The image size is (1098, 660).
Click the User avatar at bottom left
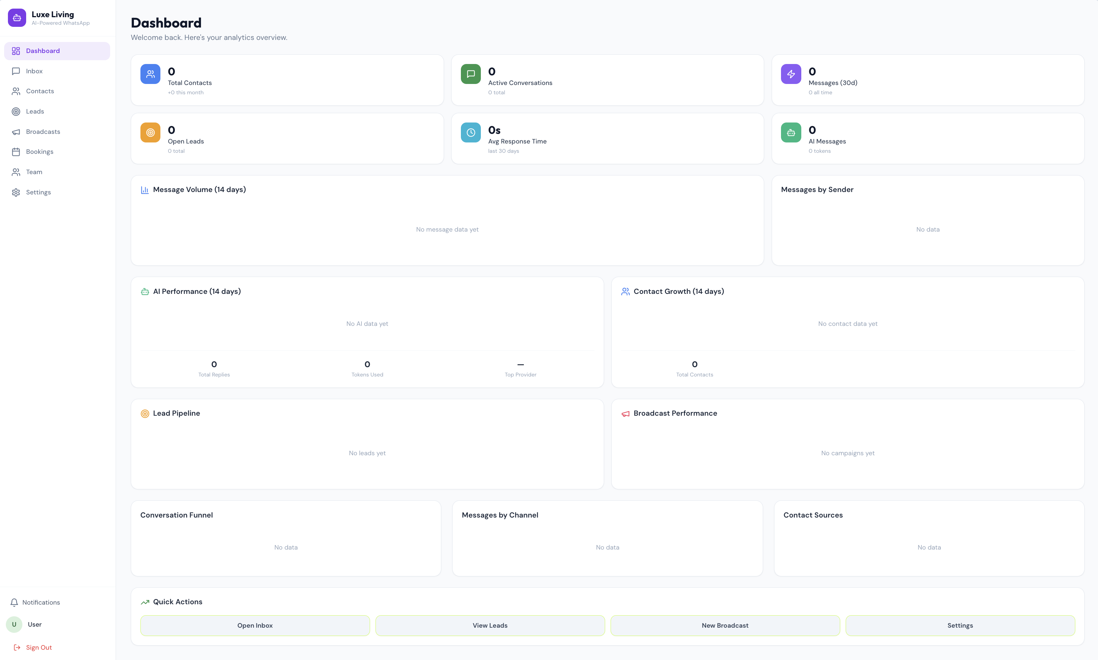click(x=14, y=625)
